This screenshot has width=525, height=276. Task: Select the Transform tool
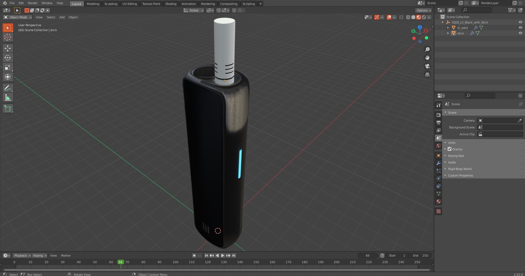click(8, 77)
